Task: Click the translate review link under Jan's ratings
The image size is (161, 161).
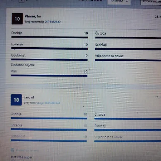Action: (x=28, y=151)
